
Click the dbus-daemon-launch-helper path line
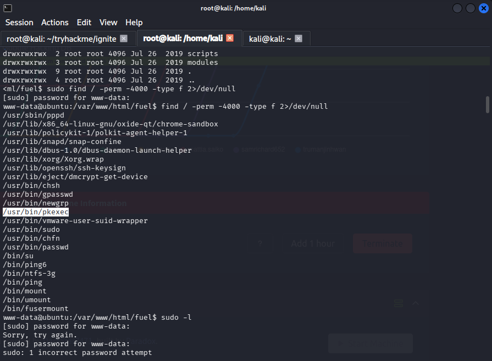point(97,151)
